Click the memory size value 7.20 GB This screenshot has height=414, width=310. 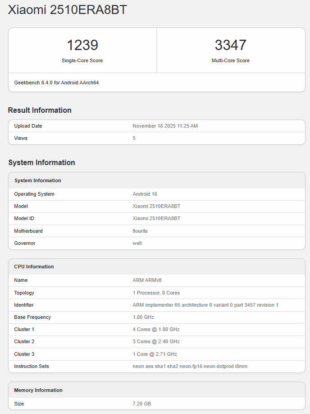tap(141, 404)
